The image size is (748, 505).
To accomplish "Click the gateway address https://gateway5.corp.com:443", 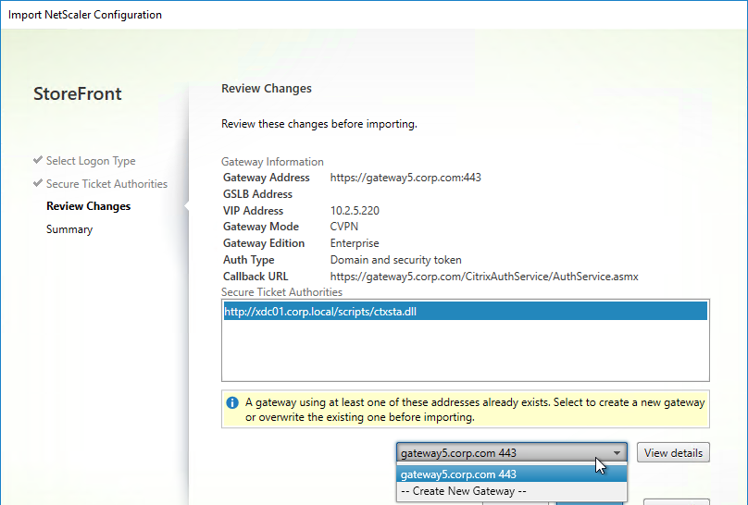I will pos(405,178).
